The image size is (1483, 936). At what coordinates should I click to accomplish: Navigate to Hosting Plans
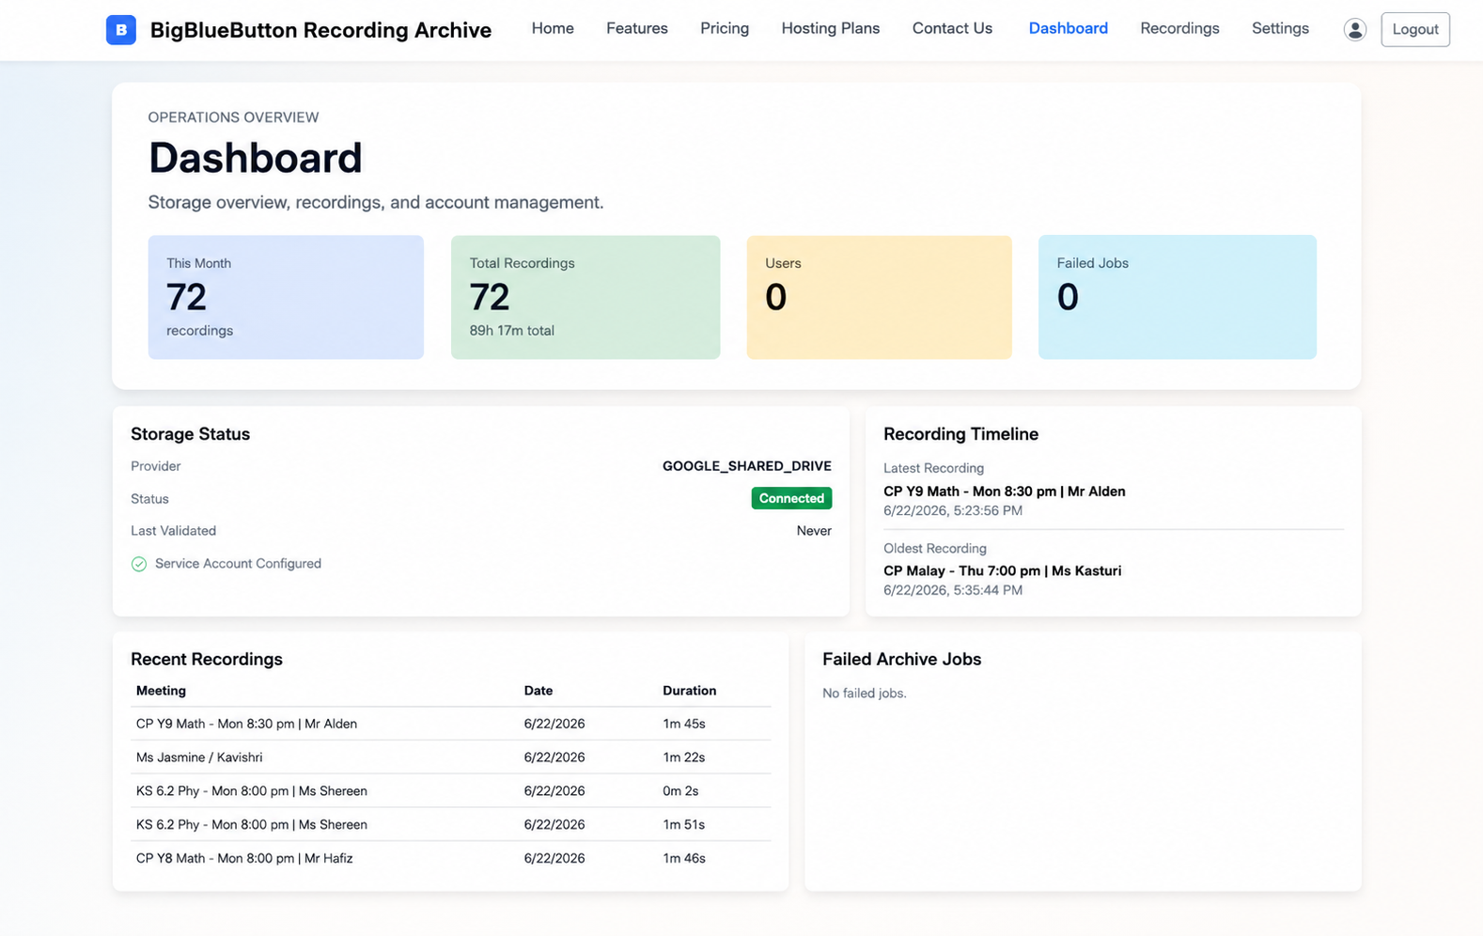coord(831,28)
